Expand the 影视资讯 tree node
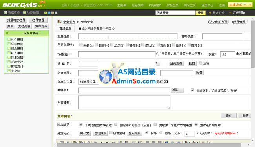Image resolution: width=255 pixels, height=147 pixels. click(x=9, y=66)
